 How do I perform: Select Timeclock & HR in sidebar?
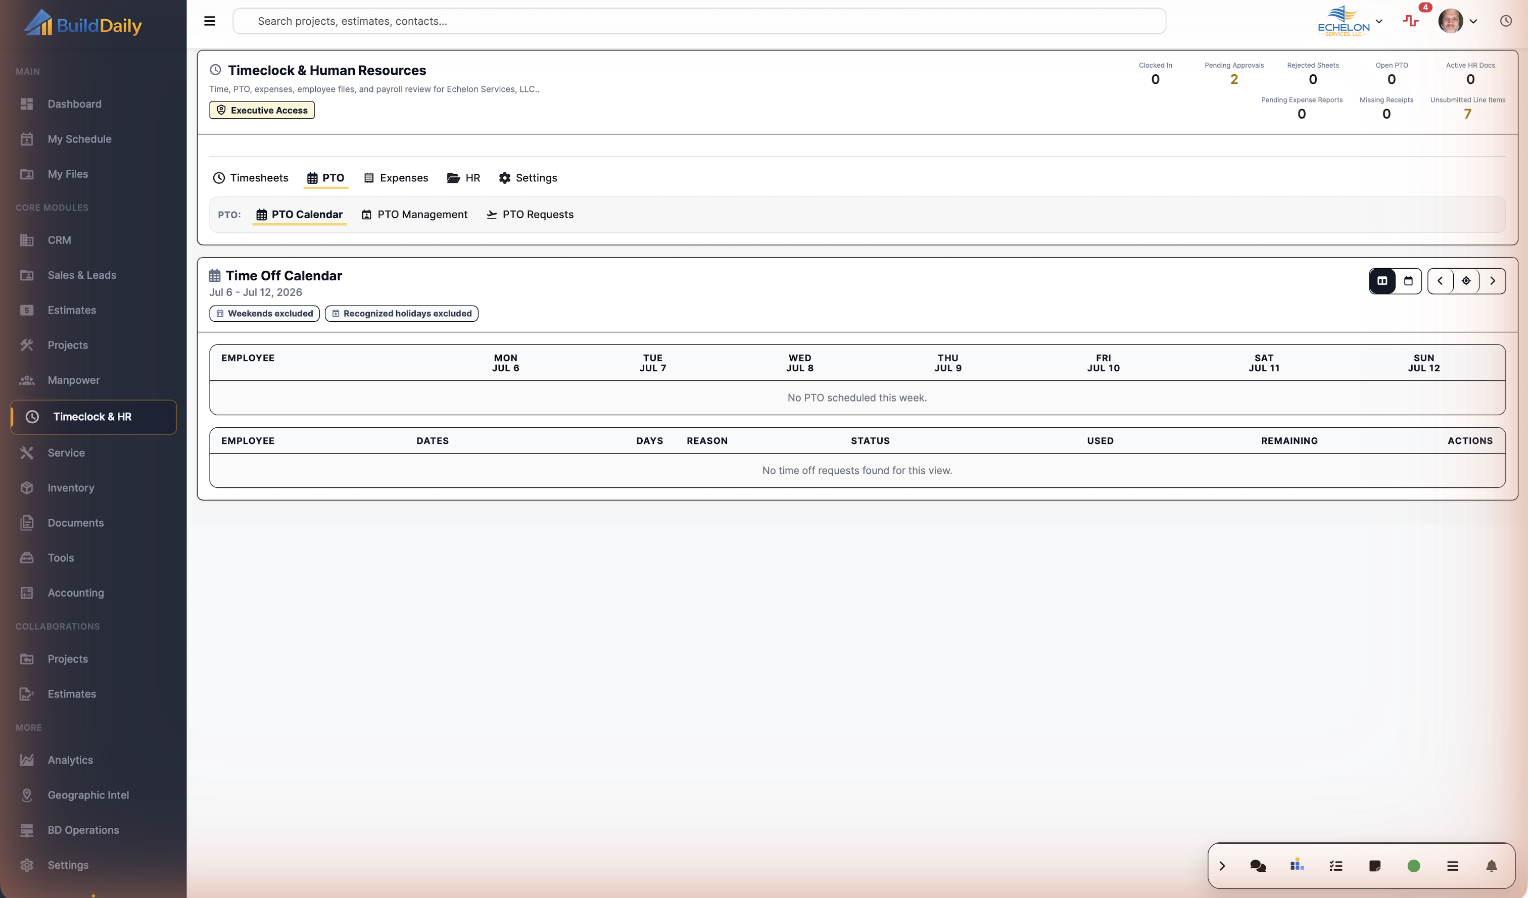click(x=93, y=417)
